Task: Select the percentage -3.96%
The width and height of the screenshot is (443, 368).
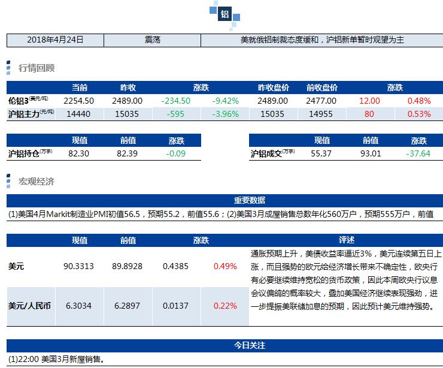Action: click(x=225, y=114)
